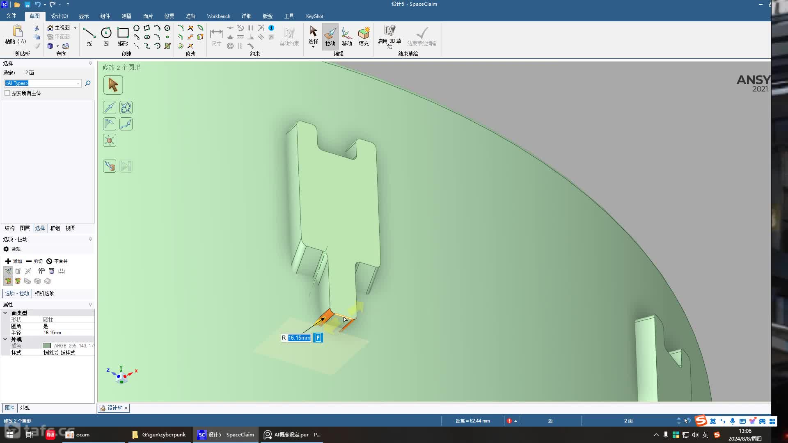Open the blue cube view-style dropdown arrow

pos(57,46)
